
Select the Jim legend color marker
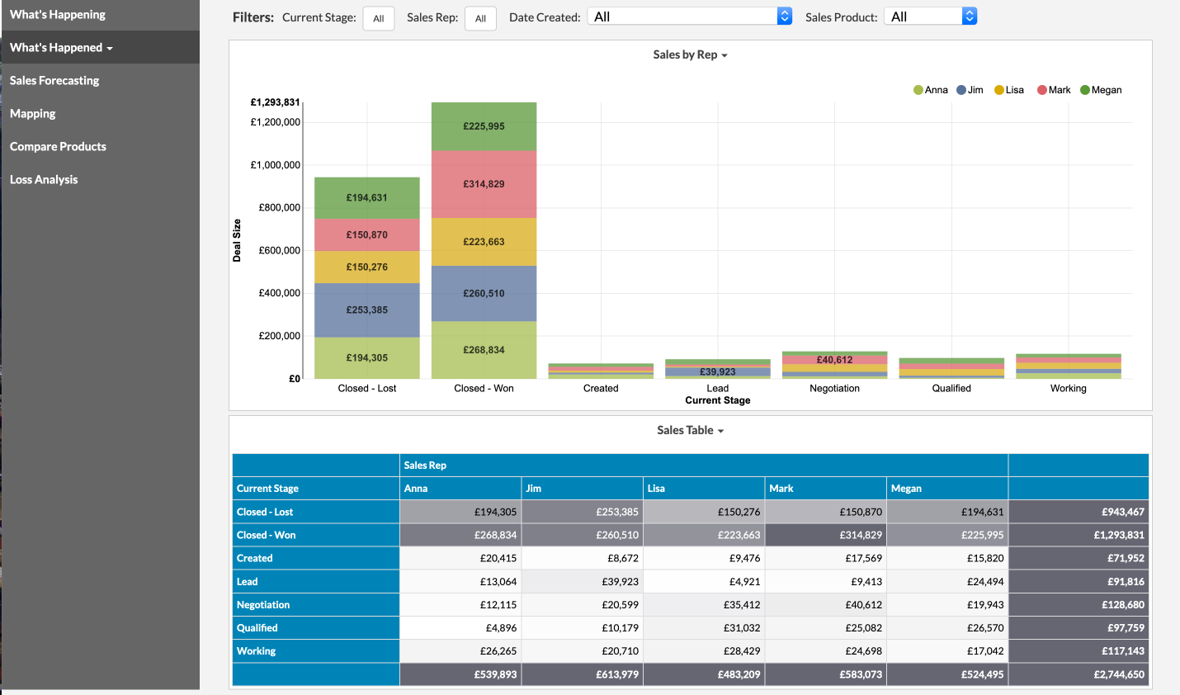(962, 89)
